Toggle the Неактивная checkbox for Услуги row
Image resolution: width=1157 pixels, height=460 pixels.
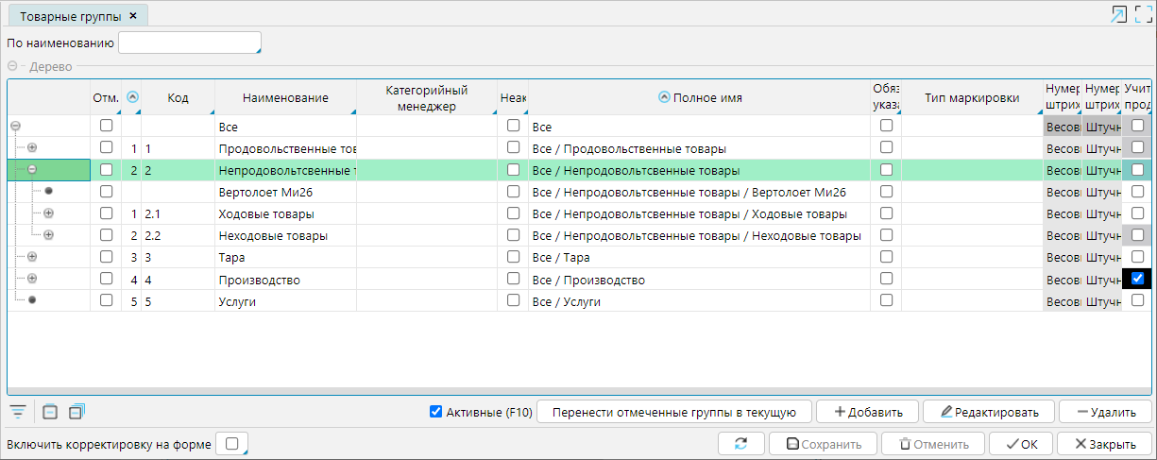pyautogui.click(x=513, y=300)
